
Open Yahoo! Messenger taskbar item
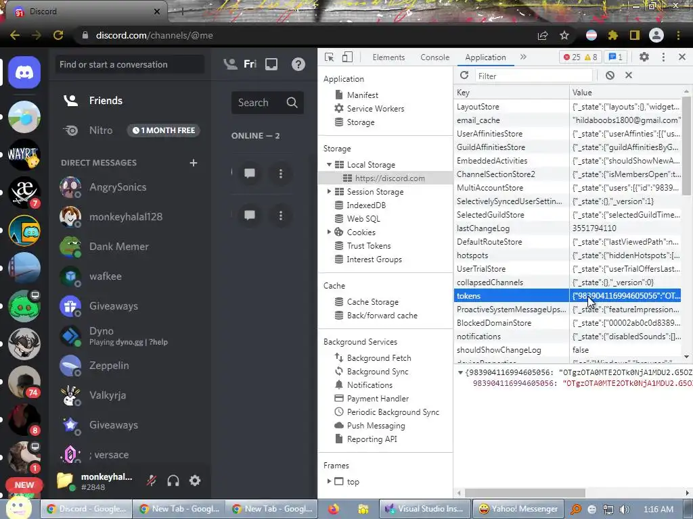click(519, 510)
